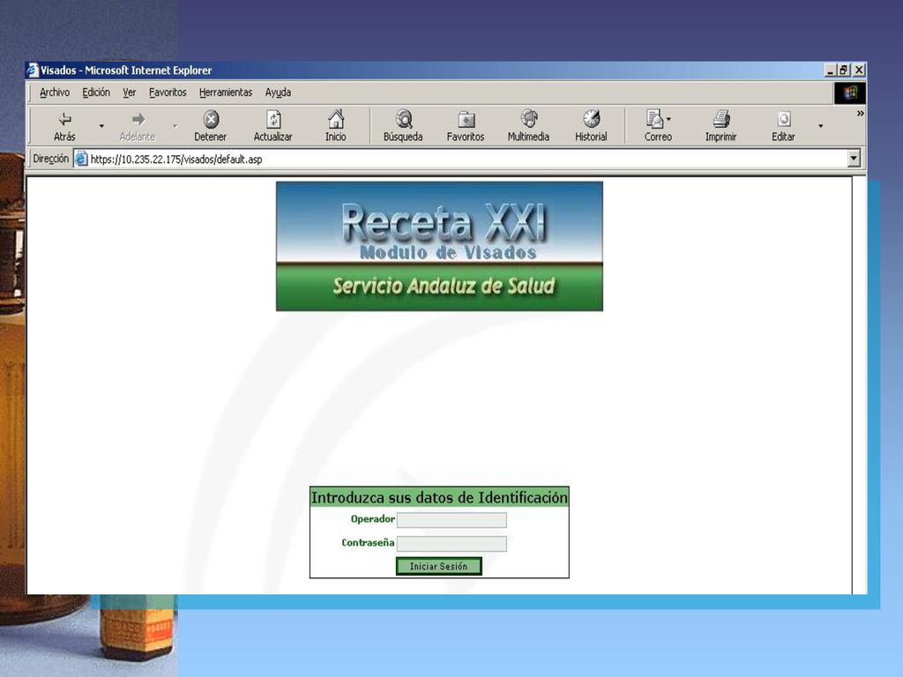Image resolution: width=903 pixels, height=677 pixels.
Task: Print the page with Imprimir
Action: tap(721, 126)
